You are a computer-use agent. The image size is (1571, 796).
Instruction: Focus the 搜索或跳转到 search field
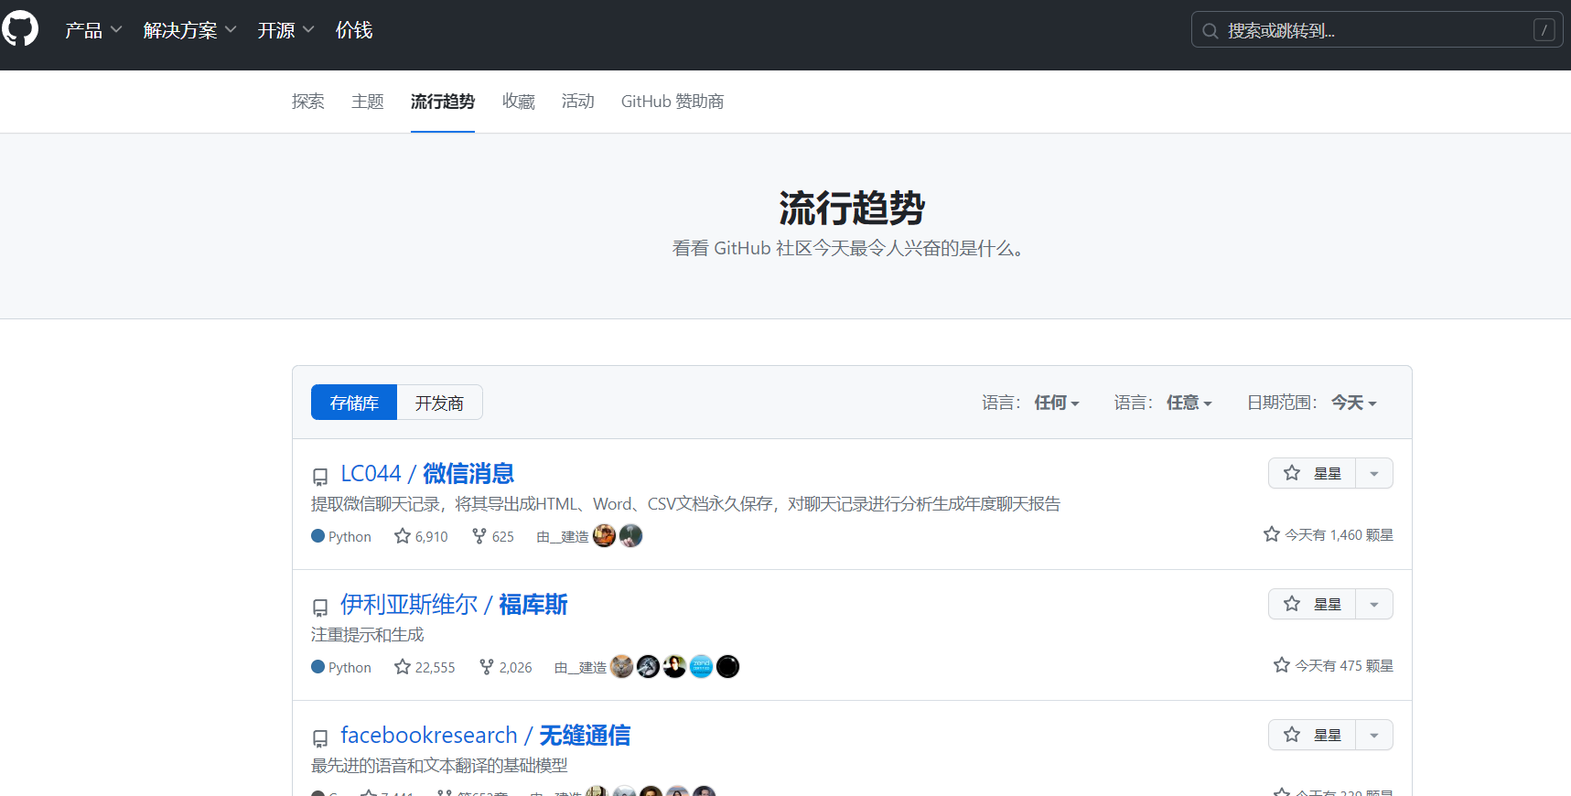[1377, 30]
